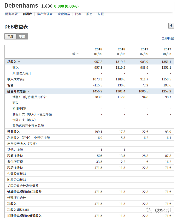Click the 收入成本合计 row label
177x218 pixels.
pos(17,79)
